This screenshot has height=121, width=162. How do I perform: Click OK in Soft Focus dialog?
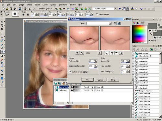(x=87, y=80)
